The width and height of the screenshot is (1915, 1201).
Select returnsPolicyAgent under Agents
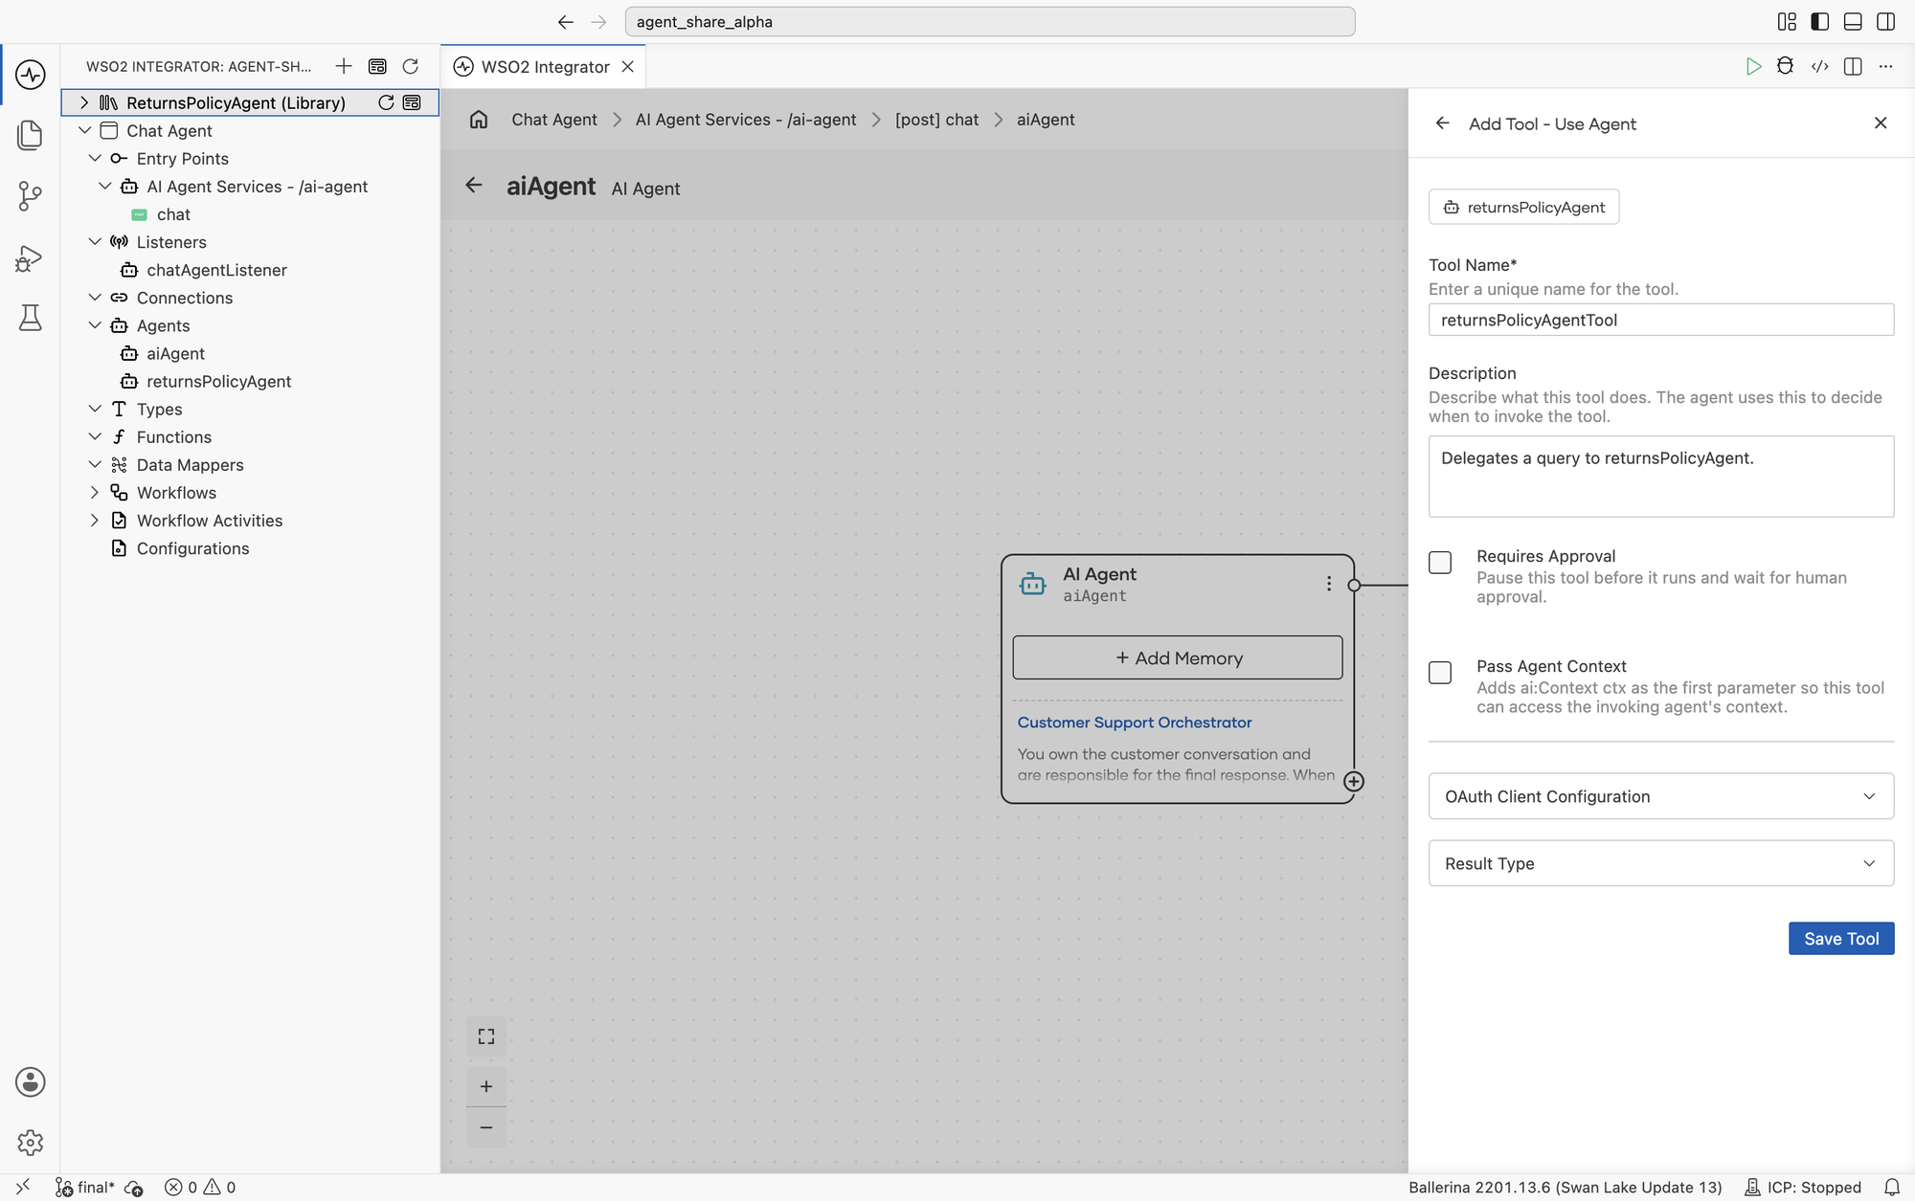(218, 381)
